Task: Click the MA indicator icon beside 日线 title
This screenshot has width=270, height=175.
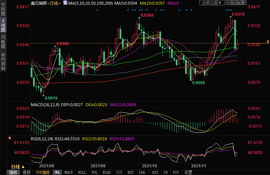Action: 65,3
